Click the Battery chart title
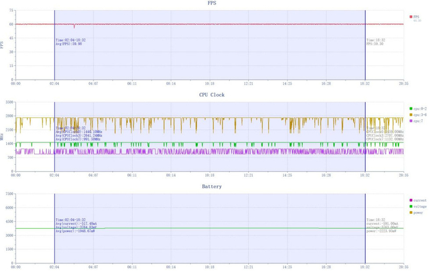This screenshot has height=279, width=439. (x=212, y=186)
